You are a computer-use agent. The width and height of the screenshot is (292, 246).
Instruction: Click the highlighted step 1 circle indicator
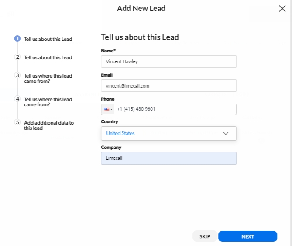(17, 39)
